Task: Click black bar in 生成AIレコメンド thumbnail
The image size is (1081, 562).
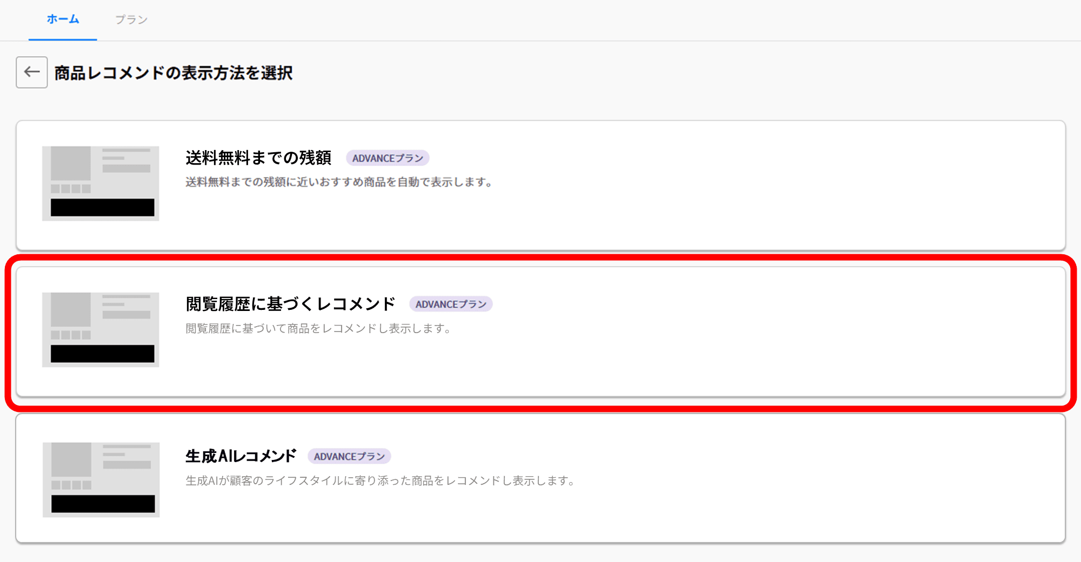Action: click(x=103, y=504)
